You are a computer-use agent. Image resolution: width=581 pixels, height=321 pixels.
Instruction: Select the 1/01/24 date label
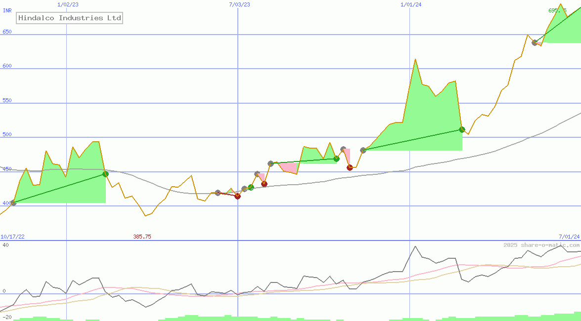(x=411, y=4)
